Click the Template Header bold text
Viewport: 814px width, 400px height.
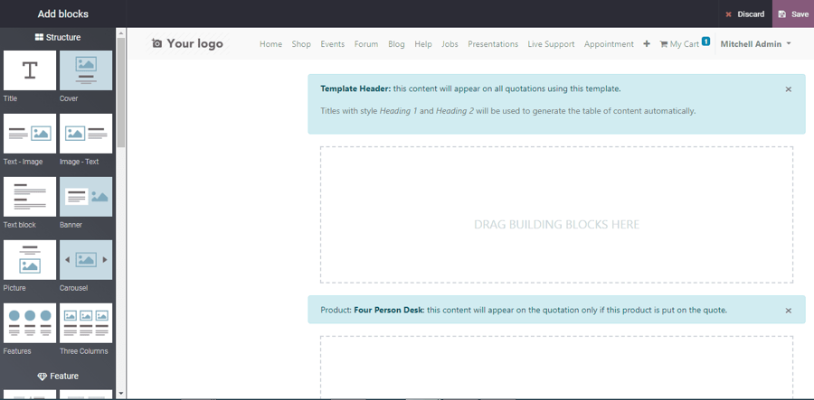[355, 88]
